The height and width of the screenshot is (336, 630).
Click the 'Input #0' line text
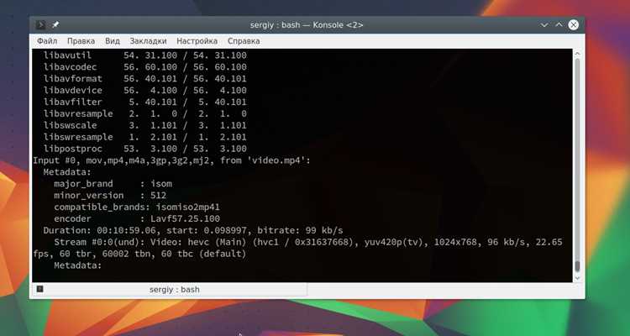point(171,160)
